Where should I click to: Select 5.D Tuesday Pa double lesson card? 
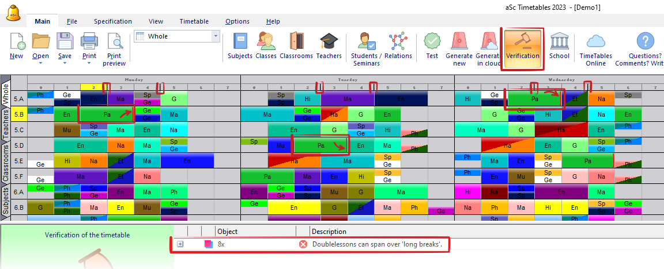(x=320, y=145)
